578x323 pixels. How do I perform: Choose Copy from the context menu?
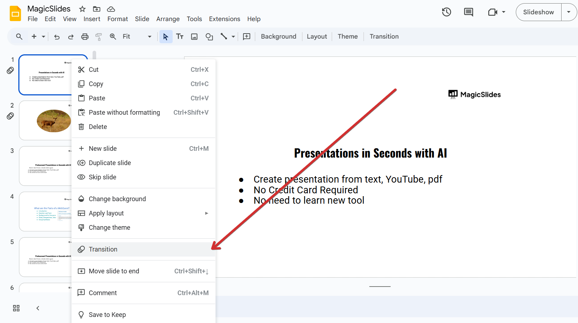(143, 84)
